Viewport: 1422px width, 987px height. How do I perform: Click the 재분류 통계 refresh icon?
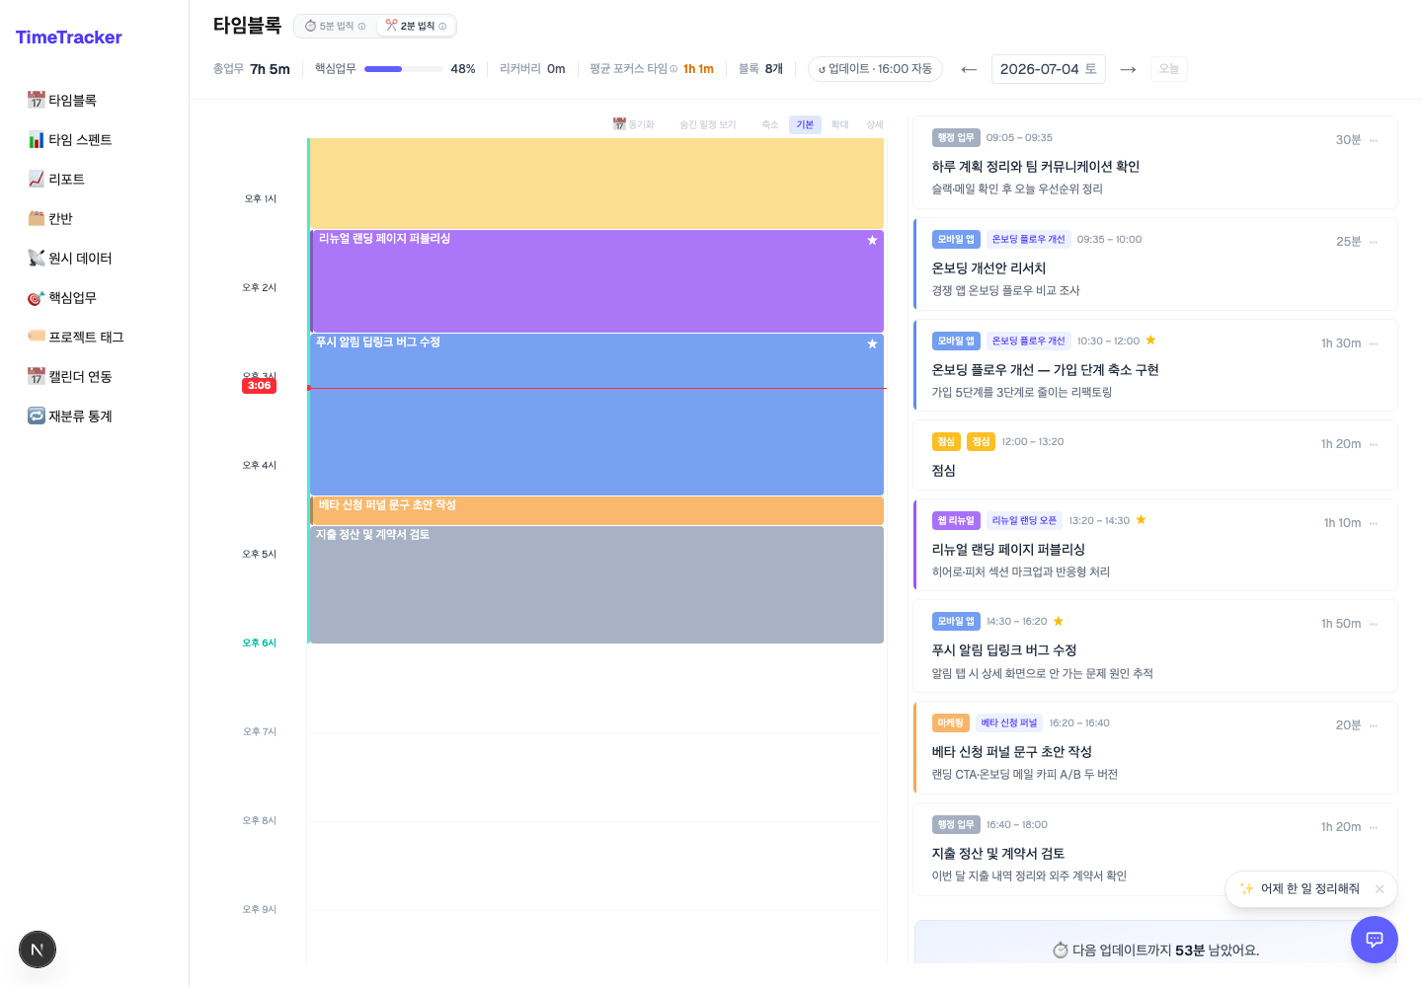click(x=37, y=416)
